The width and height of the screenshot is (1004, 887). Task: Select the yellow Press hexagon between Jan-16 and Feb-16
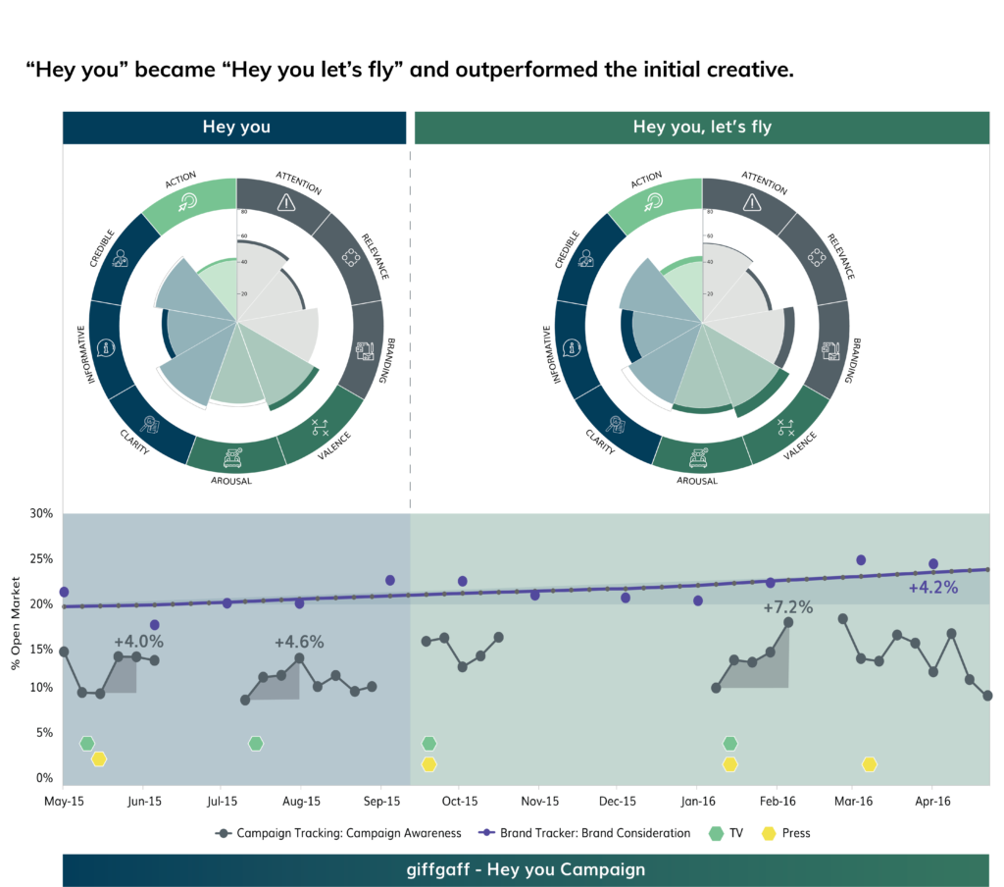(729, 764)
